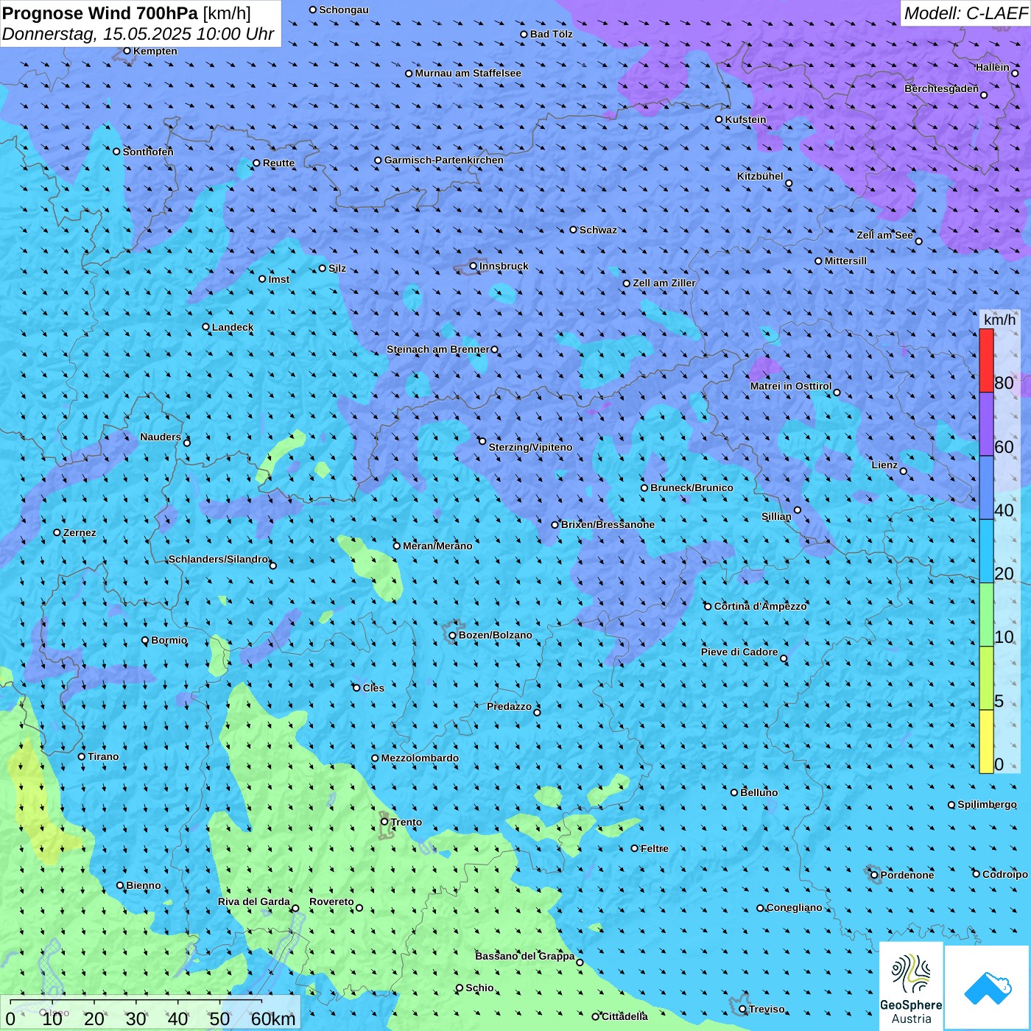Image resolution: width=1031 pixels, height=1031 pixels.
Task: Click the 'Codroipo' label
Action: tap(1005, 874)
